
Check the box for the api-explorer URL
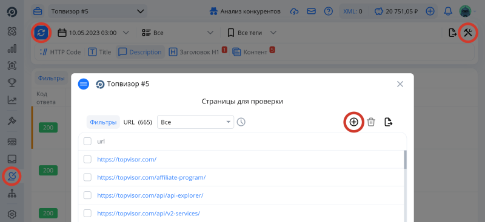(x=87, y=195)
